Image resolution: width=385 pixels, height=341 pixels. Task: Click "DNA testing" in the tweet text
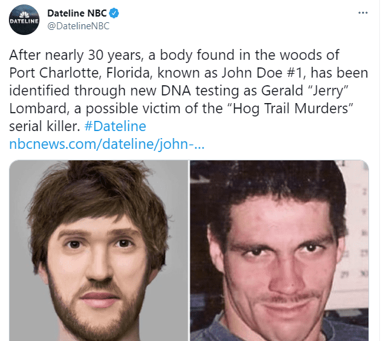pos(200,90)
